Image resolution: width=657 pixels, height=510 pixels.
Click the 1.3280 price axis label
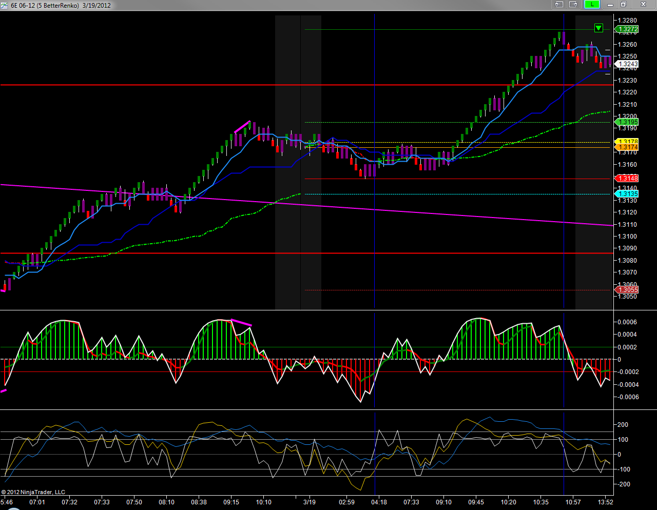[628, 21]
